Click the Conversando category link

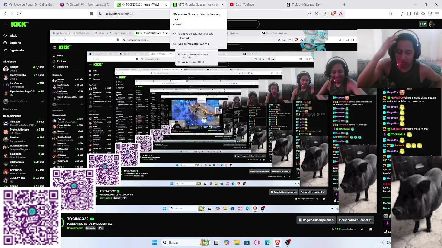point(75,228)
